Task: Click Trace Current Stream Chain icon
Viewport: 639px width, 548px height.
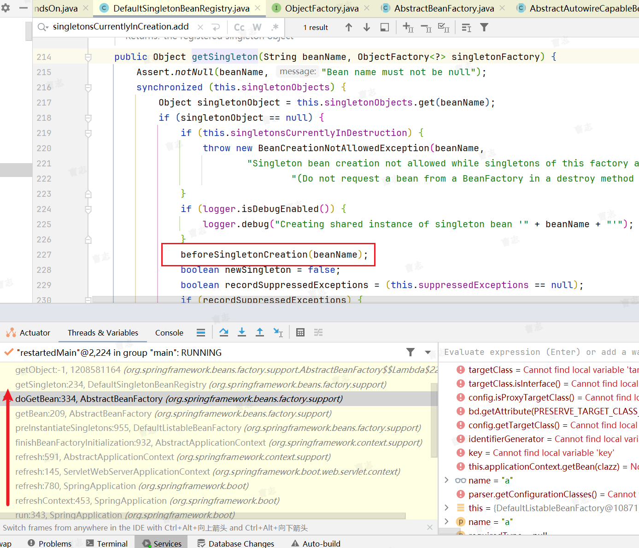Action: [318, 332]
